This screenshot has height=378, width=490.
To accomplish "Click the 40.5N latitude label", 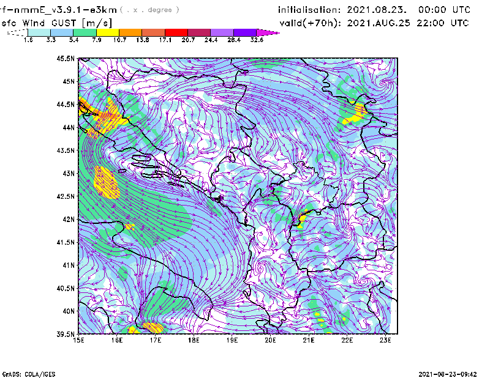I will pos(66,288).
